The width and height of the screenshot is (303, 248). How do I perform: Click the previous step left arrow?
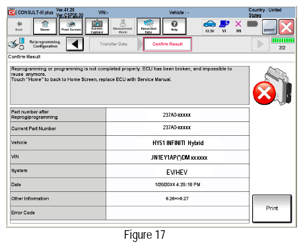pos(75,44)
